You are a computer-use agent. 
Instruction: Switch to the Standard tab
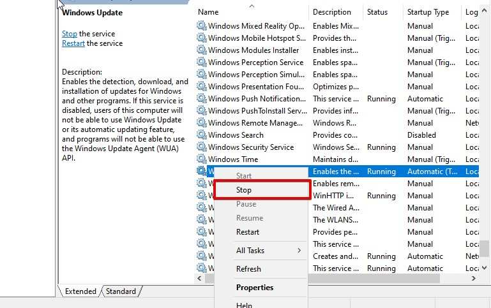click(x=121, y=291)
